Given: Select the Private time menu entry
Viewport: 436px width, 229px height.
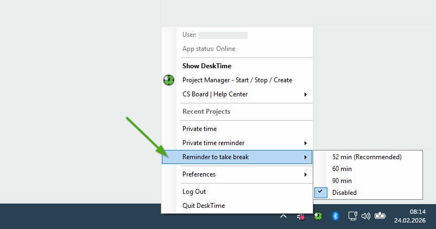Looking at the screenshot, I should [x=199, y=129].
